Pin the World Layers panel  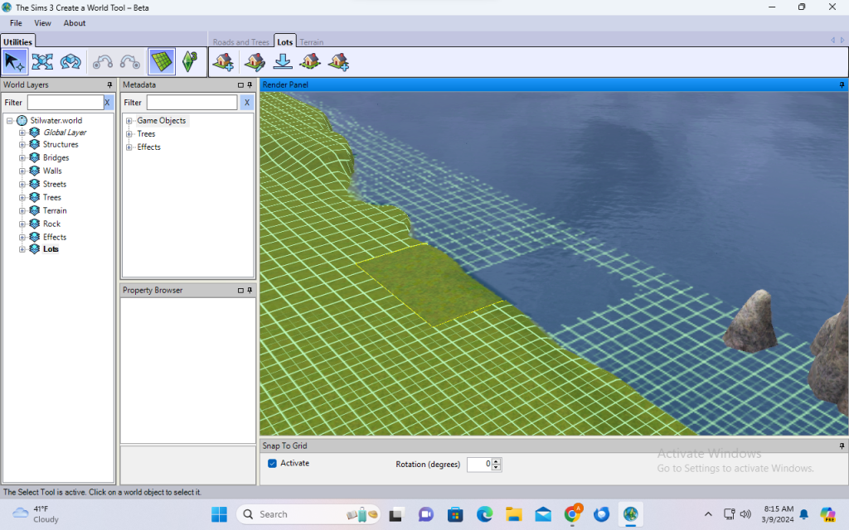pyautogui.click(x=109, y=84)
